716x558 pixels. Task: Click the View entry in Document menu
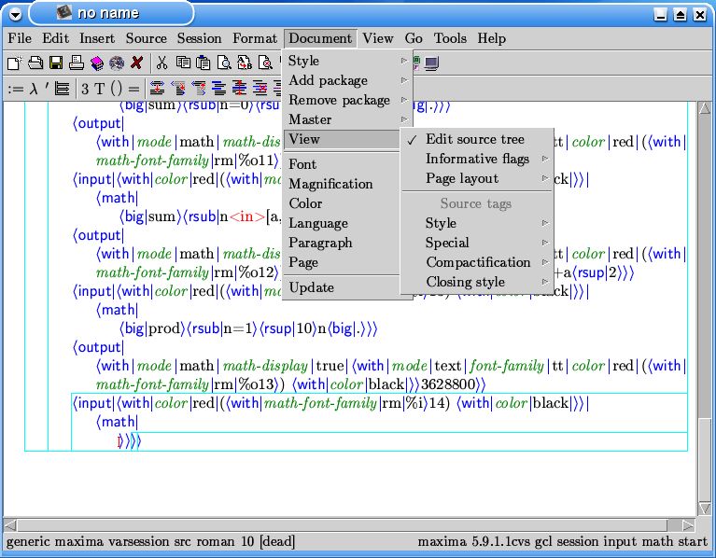coord(342,139)
